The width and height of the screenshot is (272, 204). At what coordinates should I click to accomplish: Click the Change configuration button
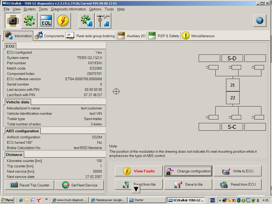(x=188, y=171)
